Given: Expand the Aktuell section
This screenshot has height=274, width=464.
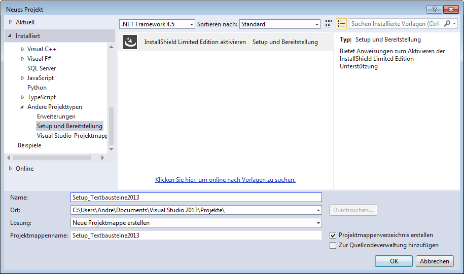Looking at the screenshot, I should click(11, 22).
